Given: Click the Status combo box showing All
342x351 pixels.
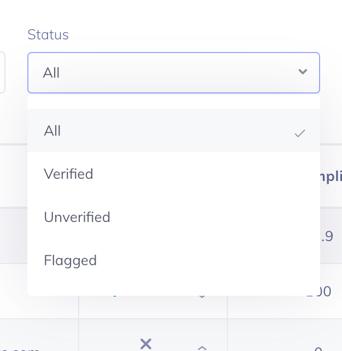Looking at the screenshot, I should pyautogui.click(x=174, y=73).
